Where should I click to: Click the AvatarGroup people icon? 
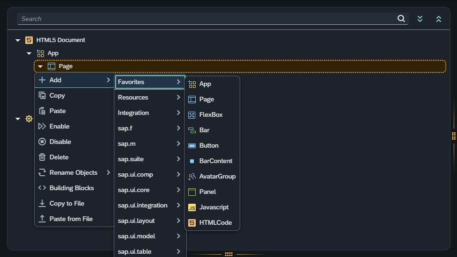[x=192, y=177]
